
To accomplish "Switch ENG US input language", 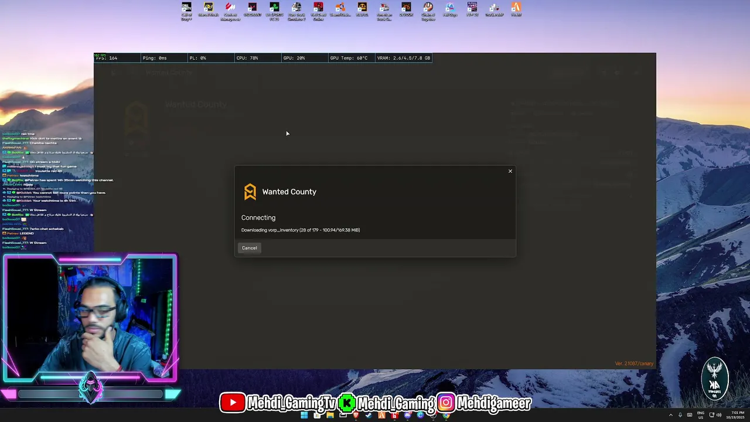I will (701, 415).
